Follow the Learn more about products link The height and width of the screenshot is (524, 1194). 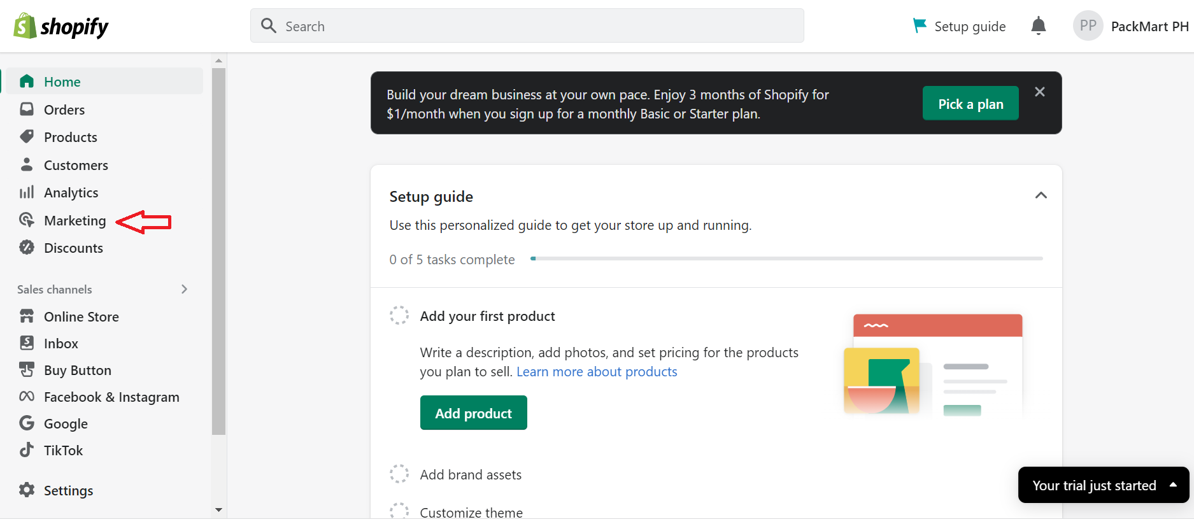pyautogui.click(x=597, y=372)
